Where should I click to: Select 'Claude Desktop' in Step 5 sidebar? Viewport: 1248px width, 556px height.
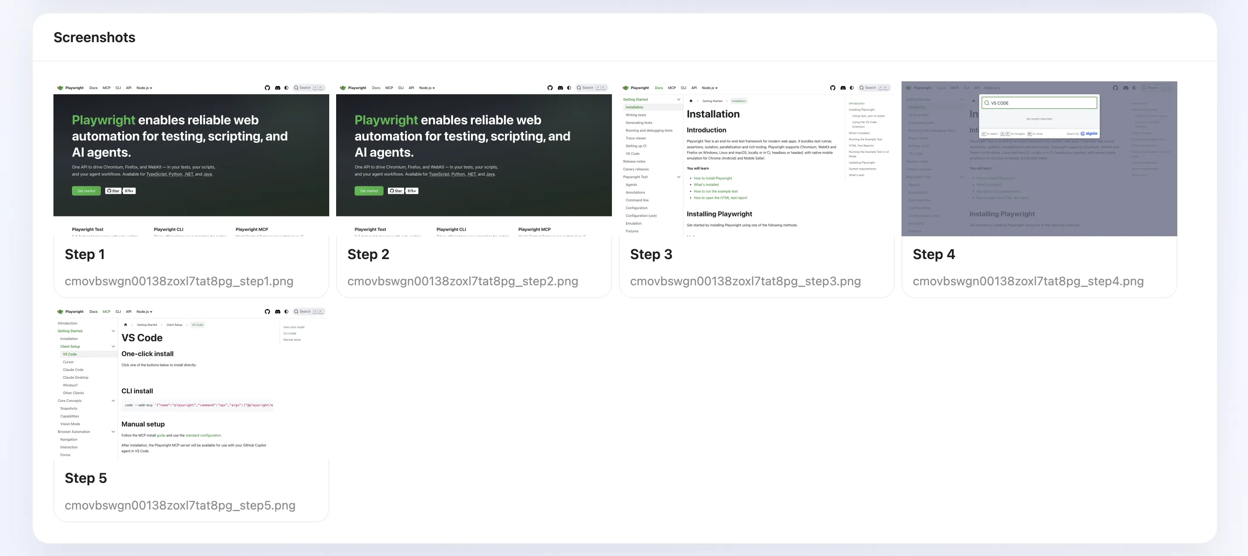(x=75, y=377)
